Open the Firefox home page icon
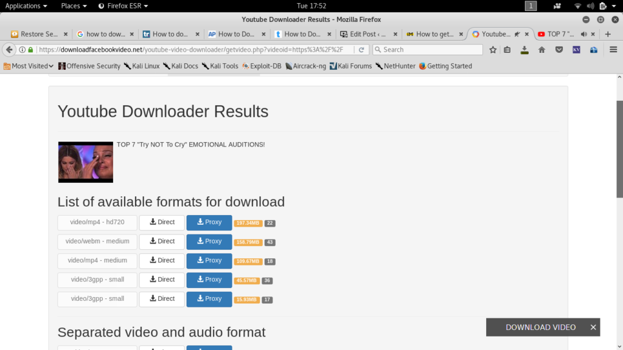This screenshot has height=350, width=623. point(541,49)
